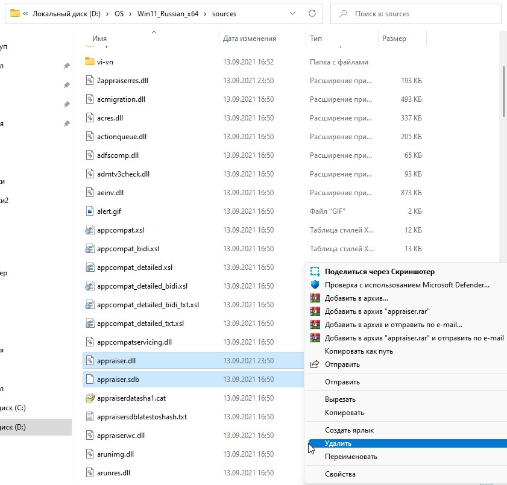Show hidden breadcrumb path via double chevron
The width and height of the screenshot is (507, 485).
click(x=25, y=14)
